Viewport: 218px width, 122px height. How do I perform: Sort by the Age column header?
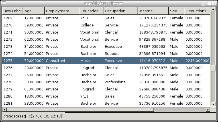point(34,11)
